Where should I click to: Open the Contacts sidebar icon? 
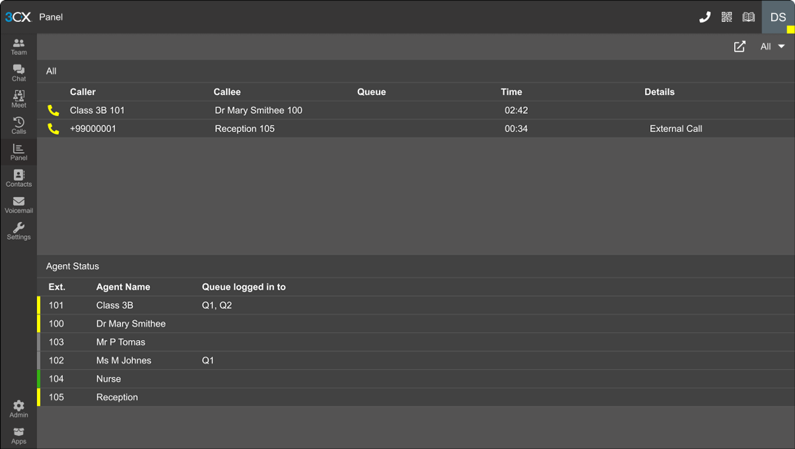click(19, 178)
